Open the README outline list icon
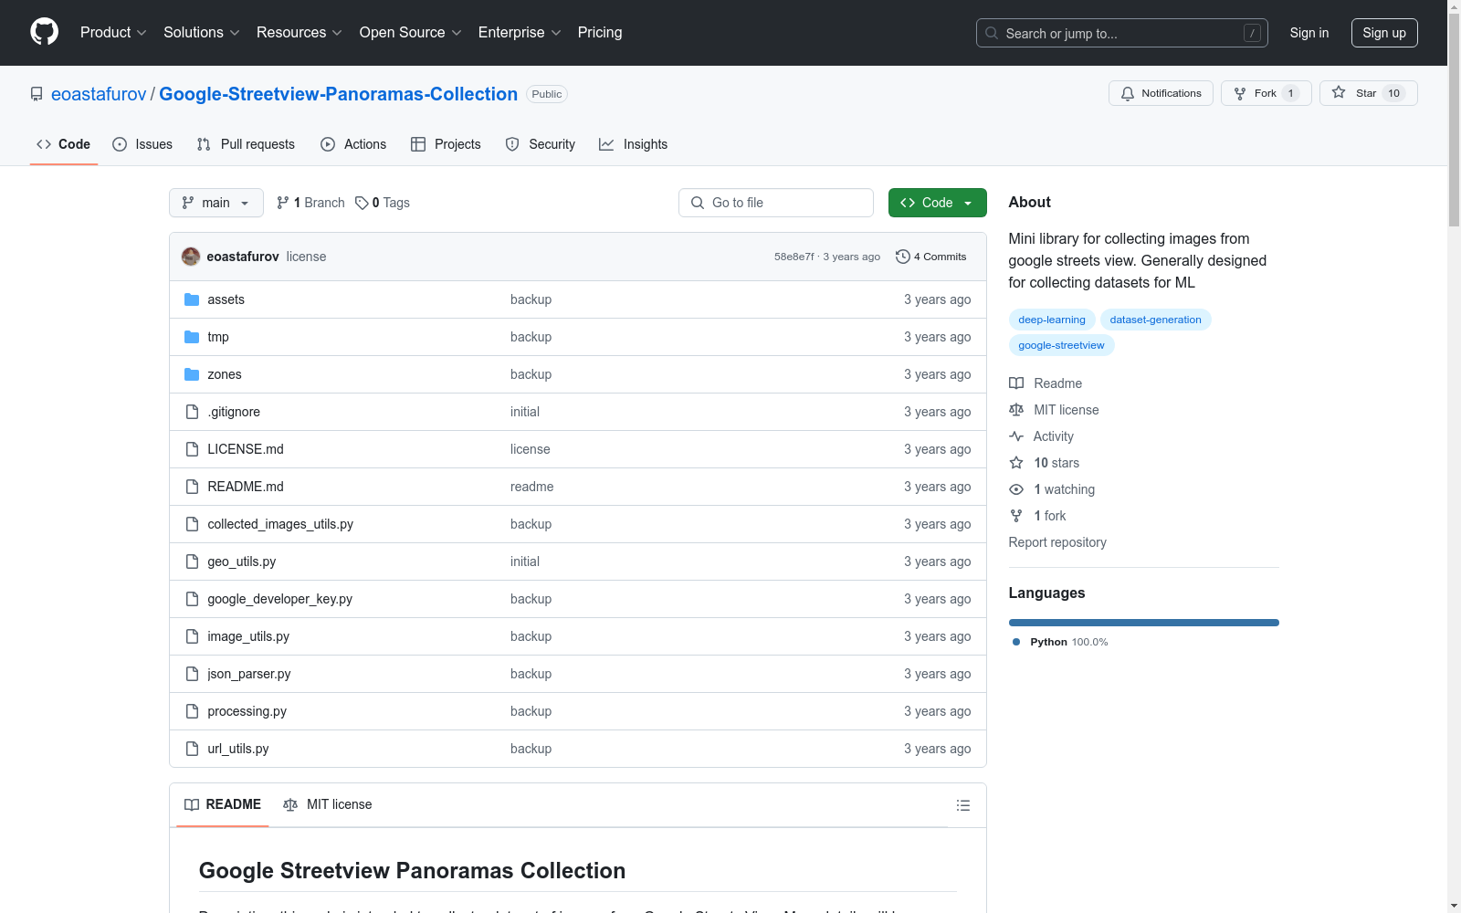 (x=962, y=805)
